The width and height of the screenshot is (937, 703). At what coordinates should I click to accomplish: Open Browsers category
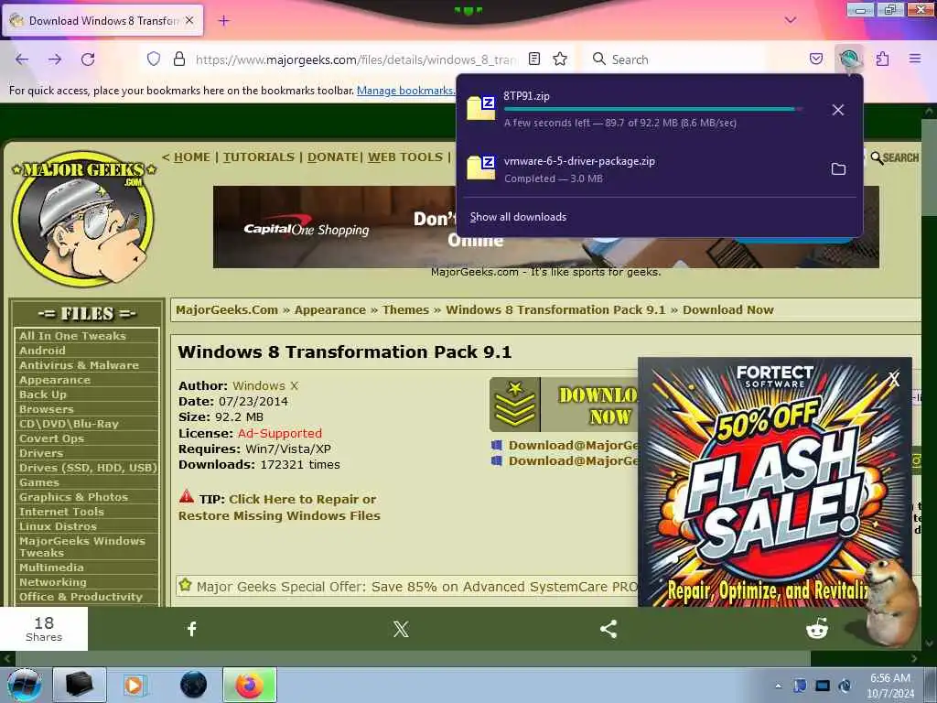[46, 409]
